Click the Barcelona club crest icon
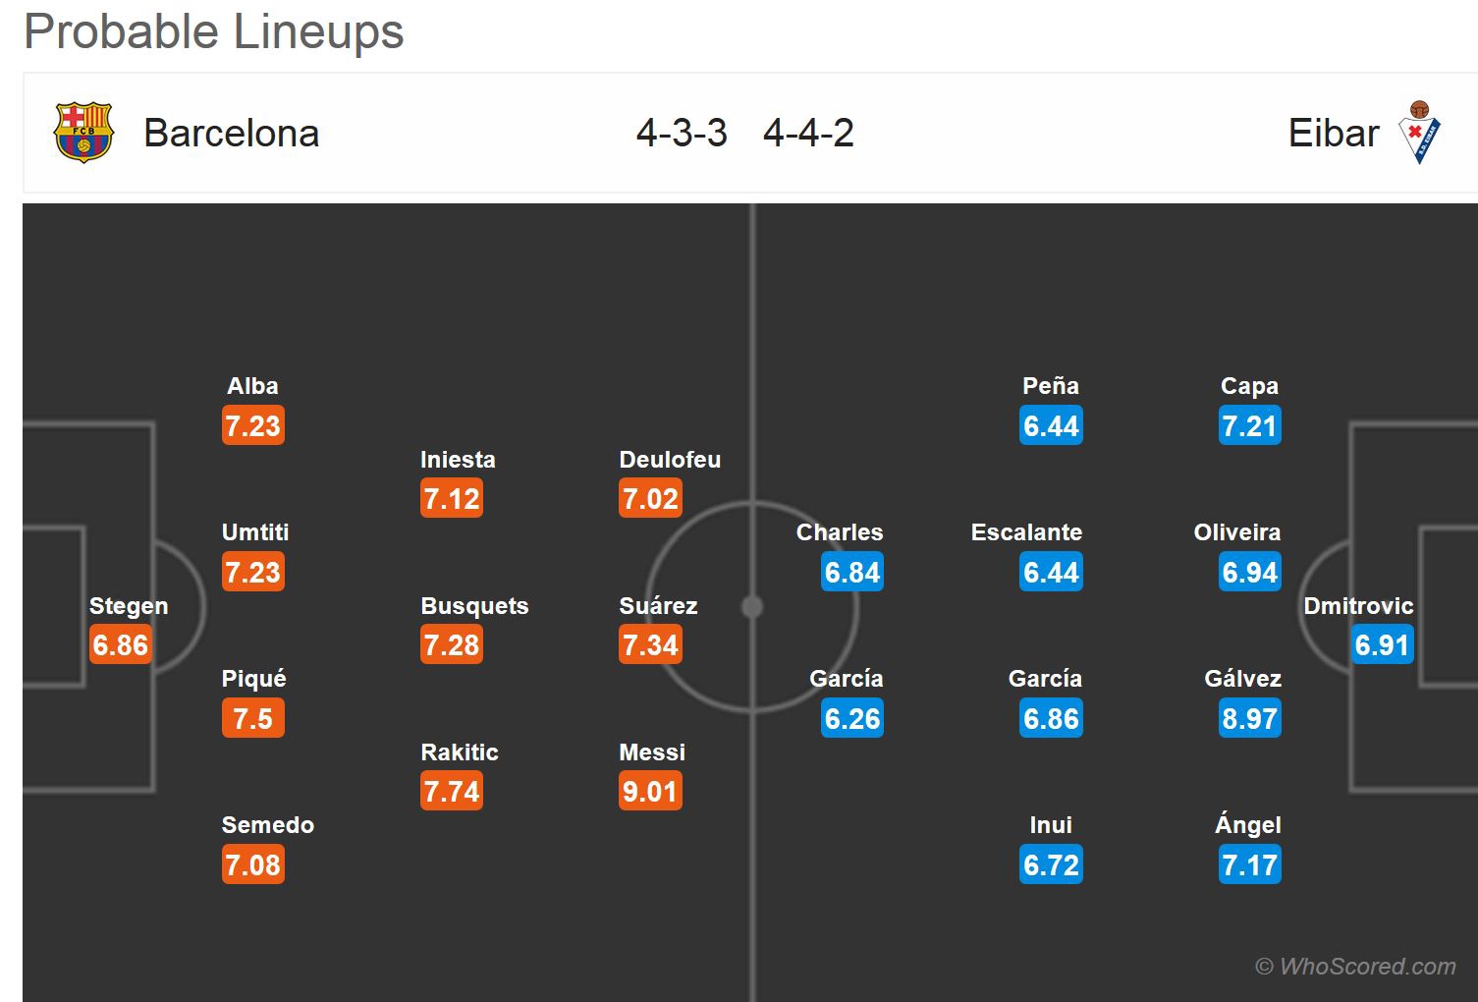 [x=83, y=133]
